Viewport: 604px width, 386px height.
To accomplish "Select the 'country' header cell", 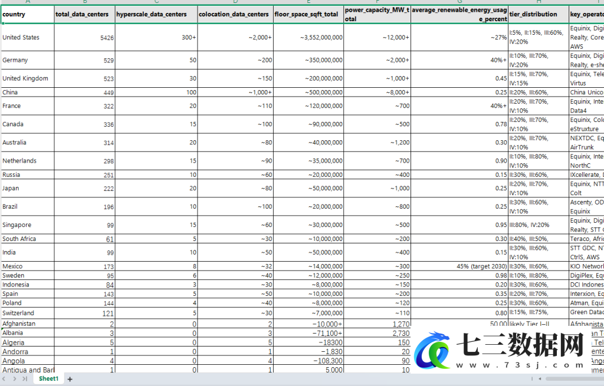I will tap(28, 14).
